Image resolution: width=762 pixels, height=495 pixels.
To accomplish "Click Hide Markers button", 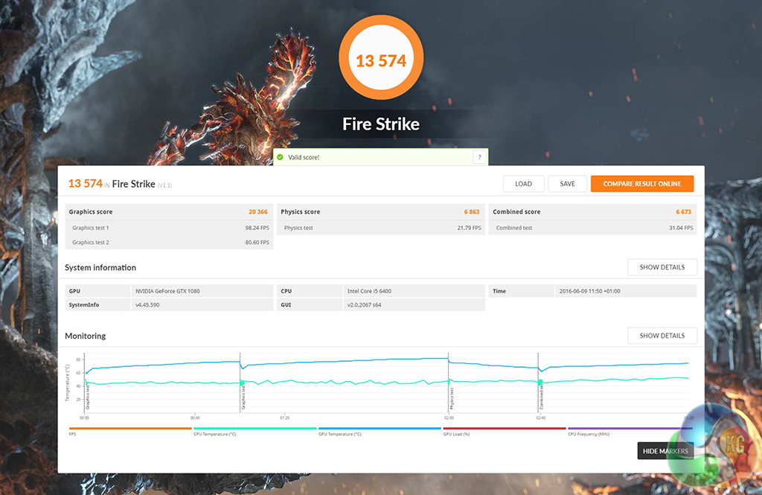I will pyautogui.click(x=665, y=451).
